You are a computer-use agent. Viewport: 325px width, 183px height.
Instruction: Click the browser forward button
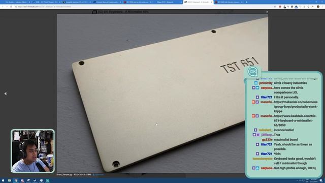pyautogui.click(x=7, y=7)
